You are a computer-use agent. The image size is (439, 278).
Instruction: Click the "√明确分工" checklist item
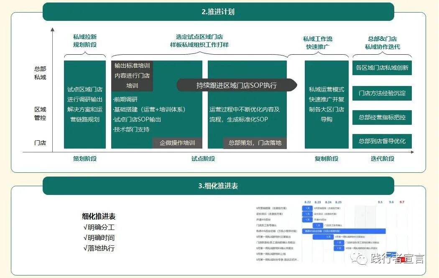[99, 227]
